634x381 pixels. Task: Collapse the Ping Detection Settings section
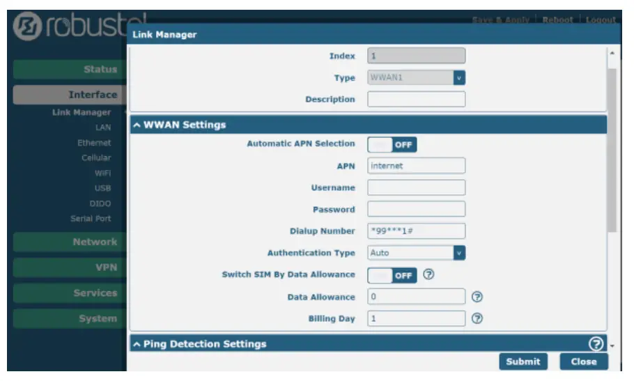coord(369,344)
